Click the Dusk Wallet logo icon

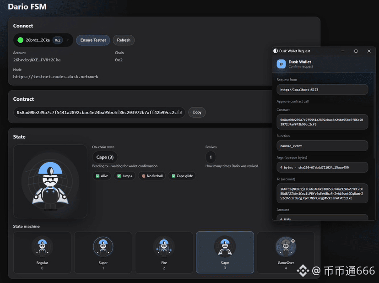281,64
